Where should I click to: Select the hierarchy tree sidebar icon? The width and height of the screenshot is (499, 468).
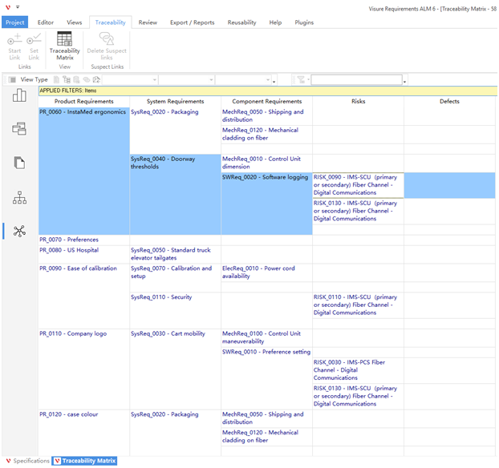(x=19, y=197)
